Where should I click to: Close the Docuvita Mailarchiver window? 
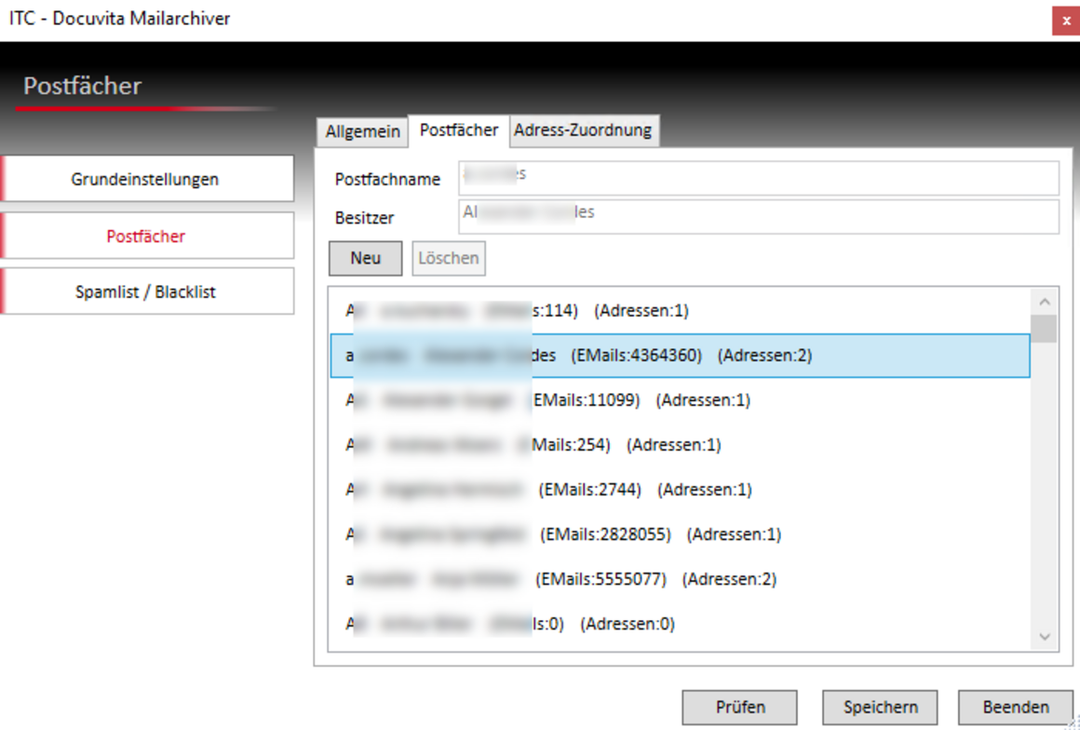click(1065, 20)
